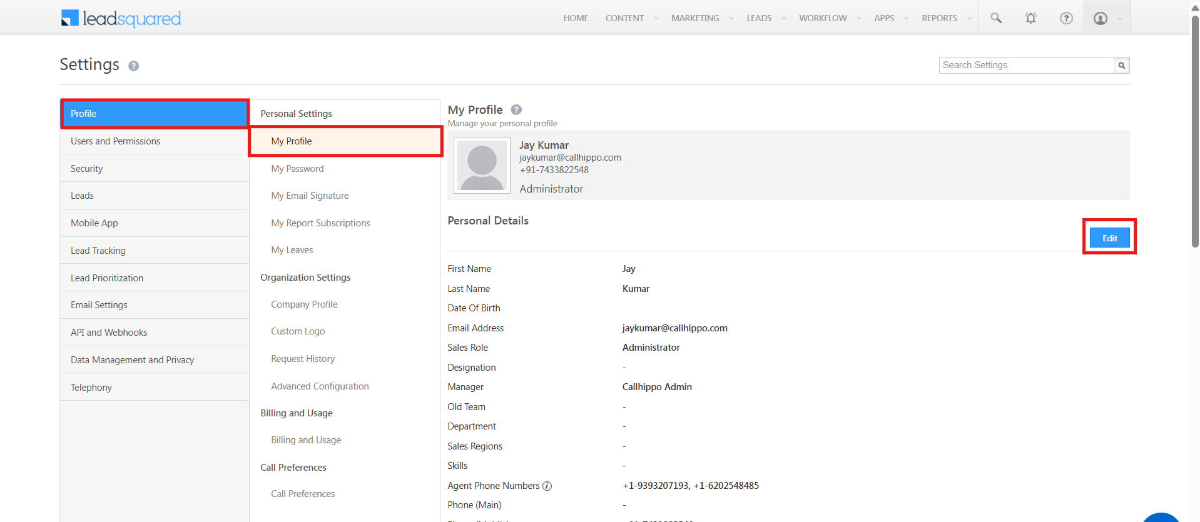This screenshot has width=1200, height=522.
Task: Go to HOME in the top menu
Action: coord(576,18)
